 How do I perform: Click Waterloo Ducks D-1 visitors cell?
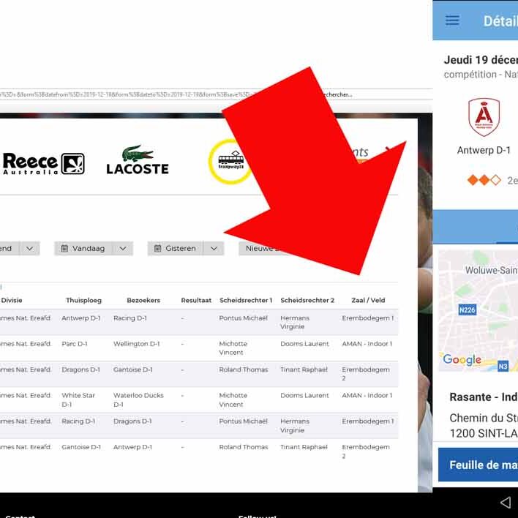tap(138, 399)
